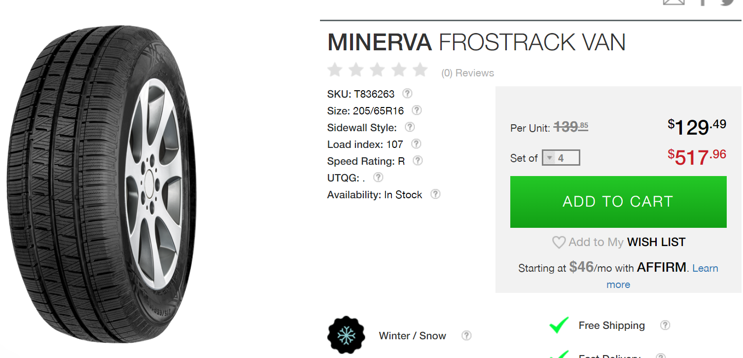The height and width of the screenshot is (358, 743).
Task: Click the Sidewall Style question mark icon
Action: 410,127
